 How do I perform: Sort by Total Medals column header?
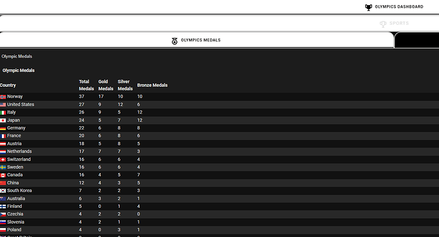[x=87, y=85]
